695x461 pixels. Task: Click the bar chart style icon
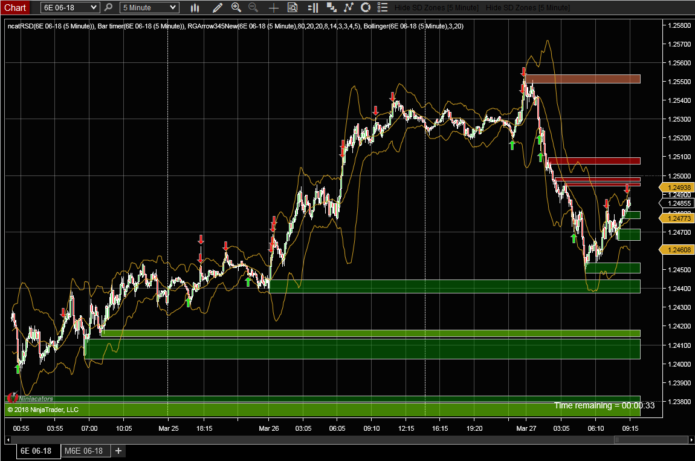(x=195, y=7)
